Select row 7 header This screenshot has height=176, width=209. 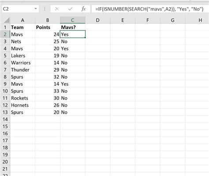pyautogui.click(x=5, y=70)
